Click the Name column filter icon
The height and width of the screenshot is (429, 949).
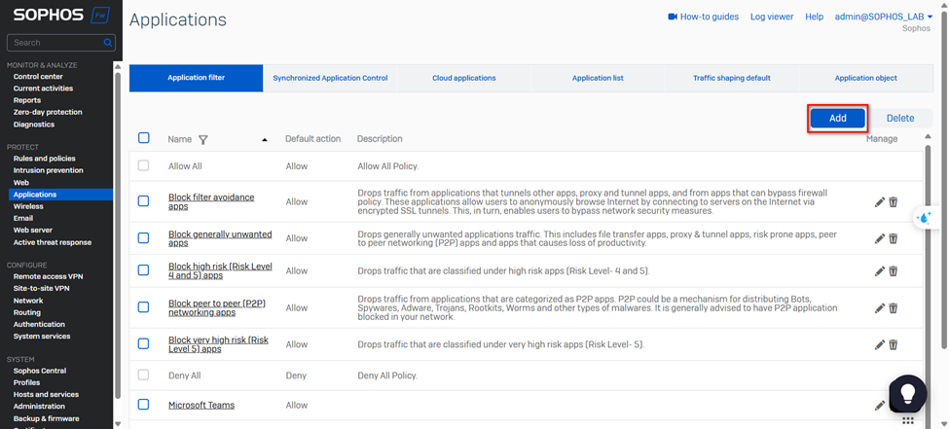click(203, 140)
